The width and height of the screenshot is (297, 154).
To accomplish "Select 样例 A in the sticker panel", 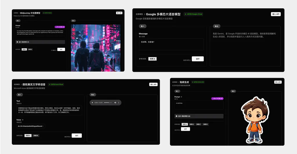I will click(x=185, y=124).
